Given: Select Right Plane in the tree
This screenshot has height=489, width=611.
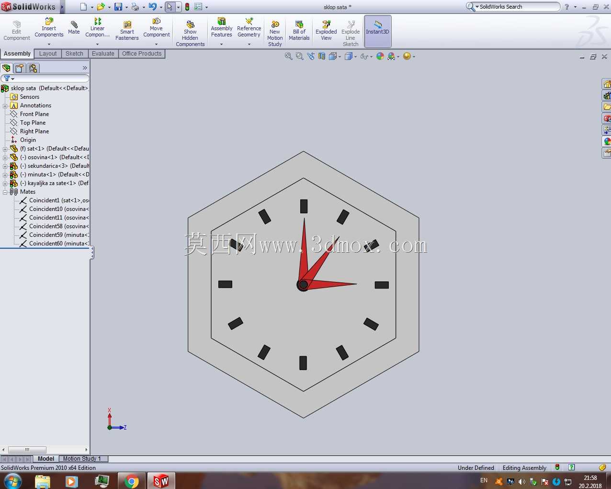Looking at the screenshot, I should (34, 131).
